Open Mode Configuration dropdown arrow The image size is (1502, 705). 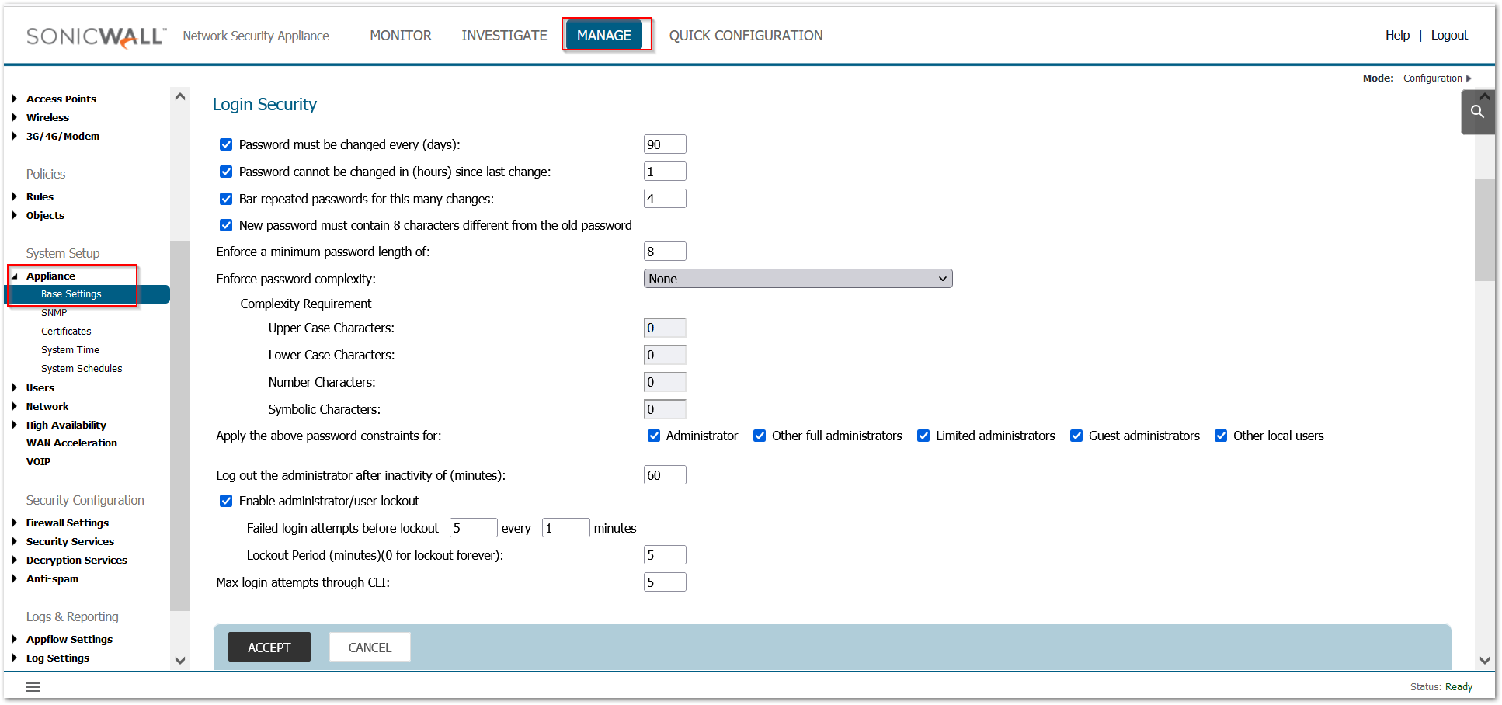(x=1469, y=78)
